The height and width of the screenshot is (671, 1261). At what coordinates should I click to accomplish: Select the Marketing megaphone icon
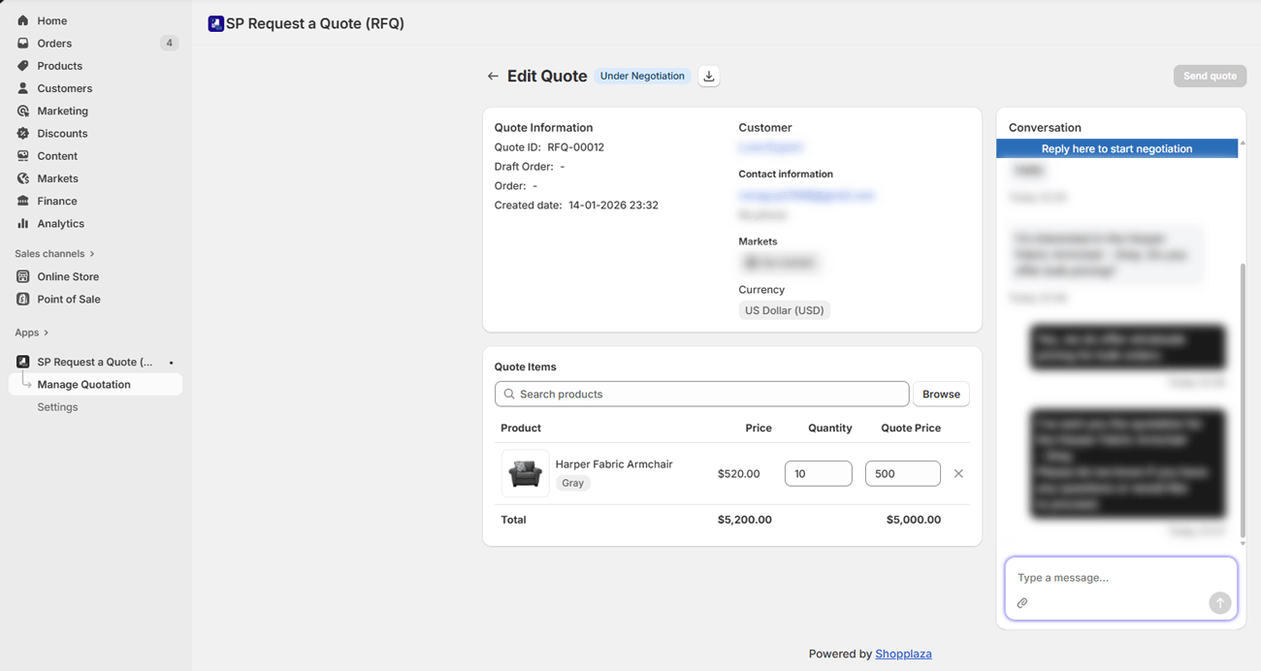21,111
